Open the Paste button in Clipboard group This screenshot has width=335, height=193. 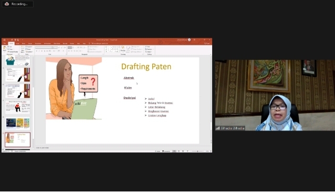tap(5, 49)
